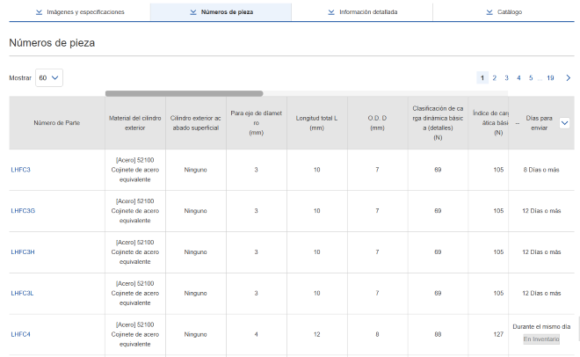The height and width of the screenshot is (357, 580).
Task: Go to page 2 of results
Action: [495, 78]
